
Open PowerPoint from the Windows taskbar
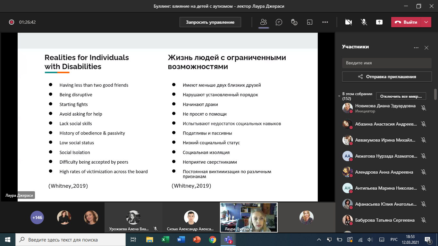tap(197, 240)
